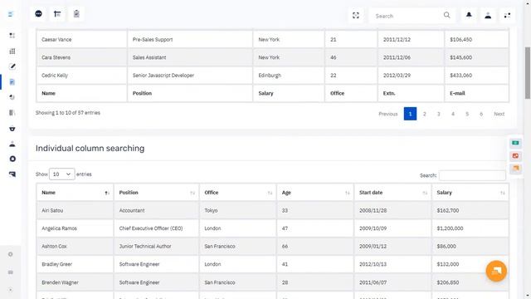This screenshot has height=299, width=531.
Task: Go to page 2
Action: coord(424,114)
